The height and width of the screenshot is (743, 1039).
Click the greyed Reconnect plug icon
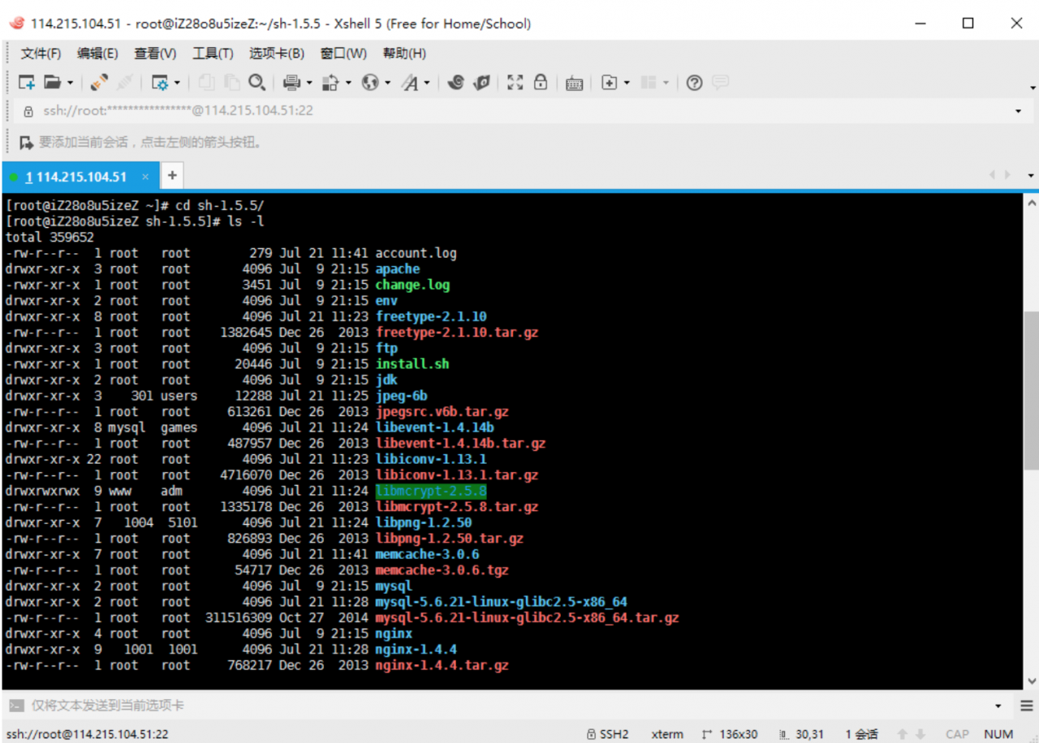(x=124, y=83)
